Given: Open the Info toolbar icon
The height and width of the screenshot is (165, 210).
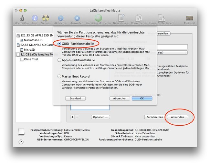Looking at the screenshot, I should pos(35,18).
